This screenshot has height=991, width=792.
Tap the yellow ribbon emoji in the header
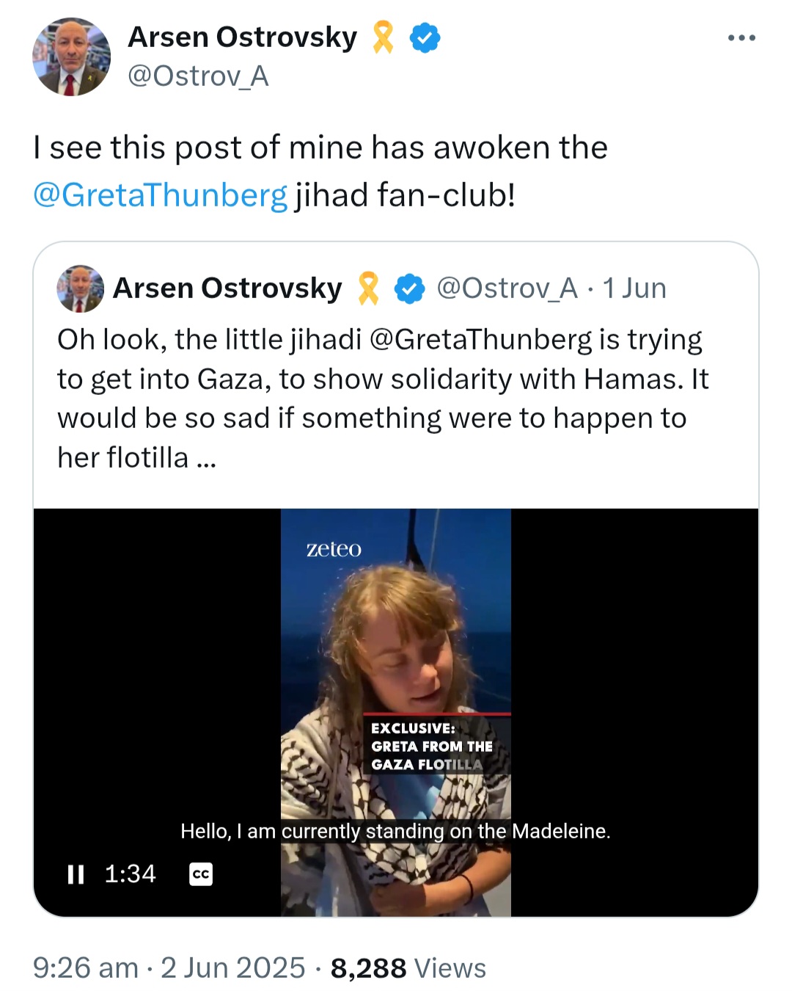(x=383, y=37)
